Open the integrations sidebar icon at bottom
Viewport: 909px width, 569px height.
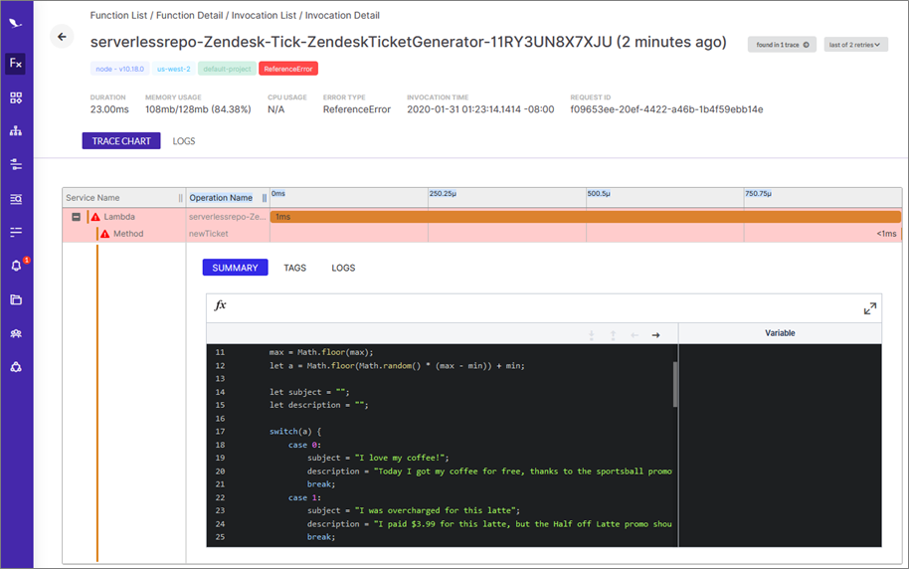16,367
